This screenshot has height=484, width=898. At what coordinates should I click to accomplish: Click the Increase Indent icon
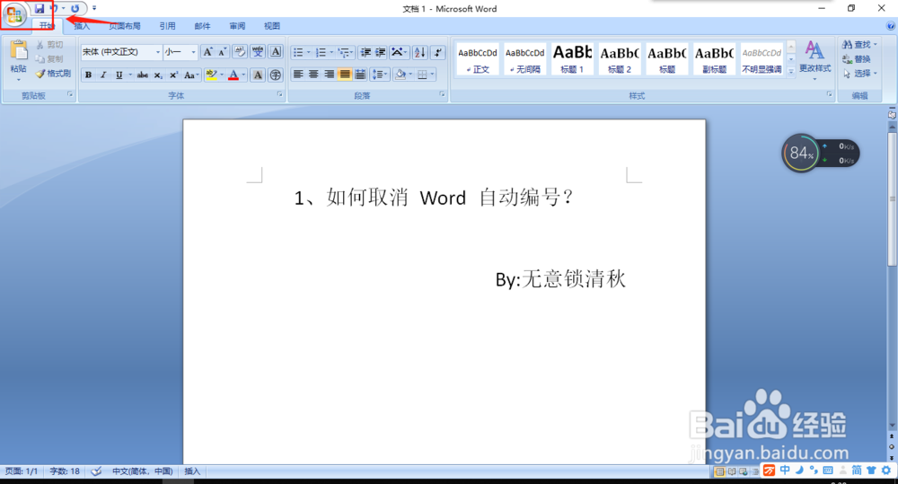[380, 53]
